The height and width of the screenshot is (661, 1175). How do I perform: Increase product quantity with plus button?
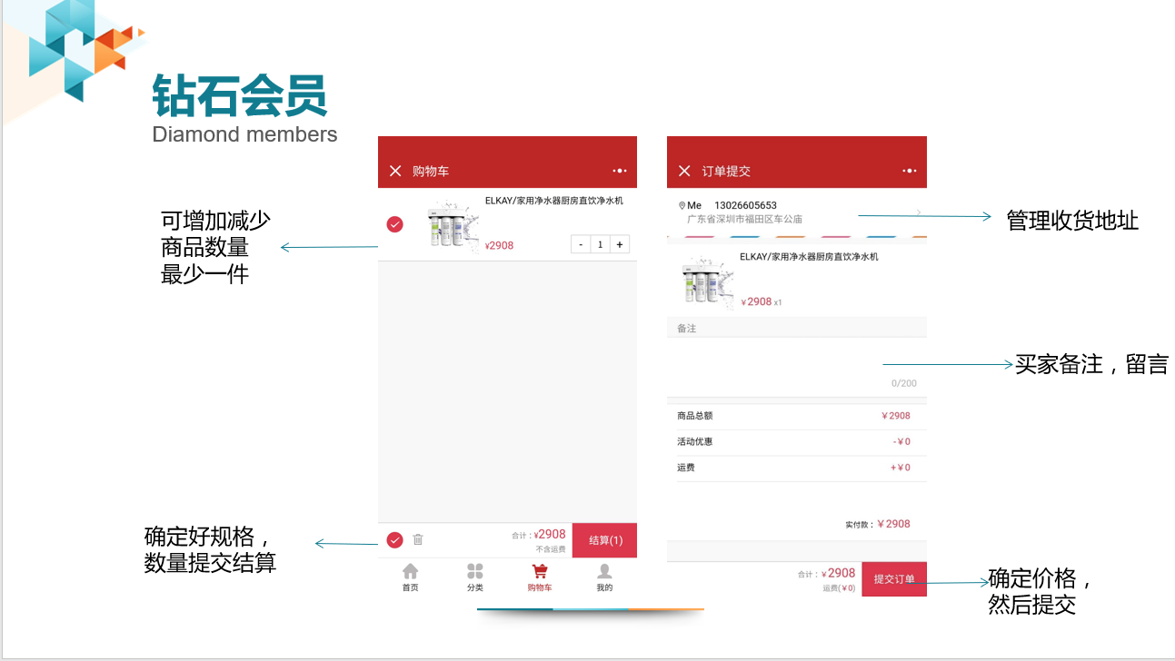click(620, 244)
